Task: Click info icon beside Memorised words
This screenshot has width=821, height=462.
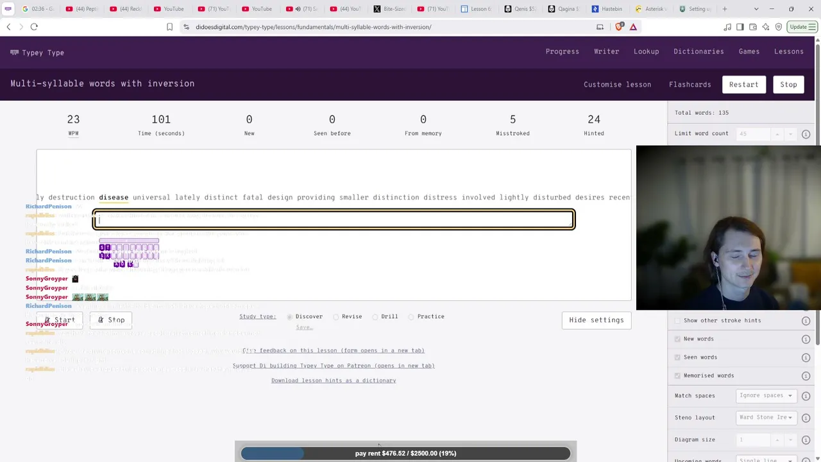Action: (806, 375)
